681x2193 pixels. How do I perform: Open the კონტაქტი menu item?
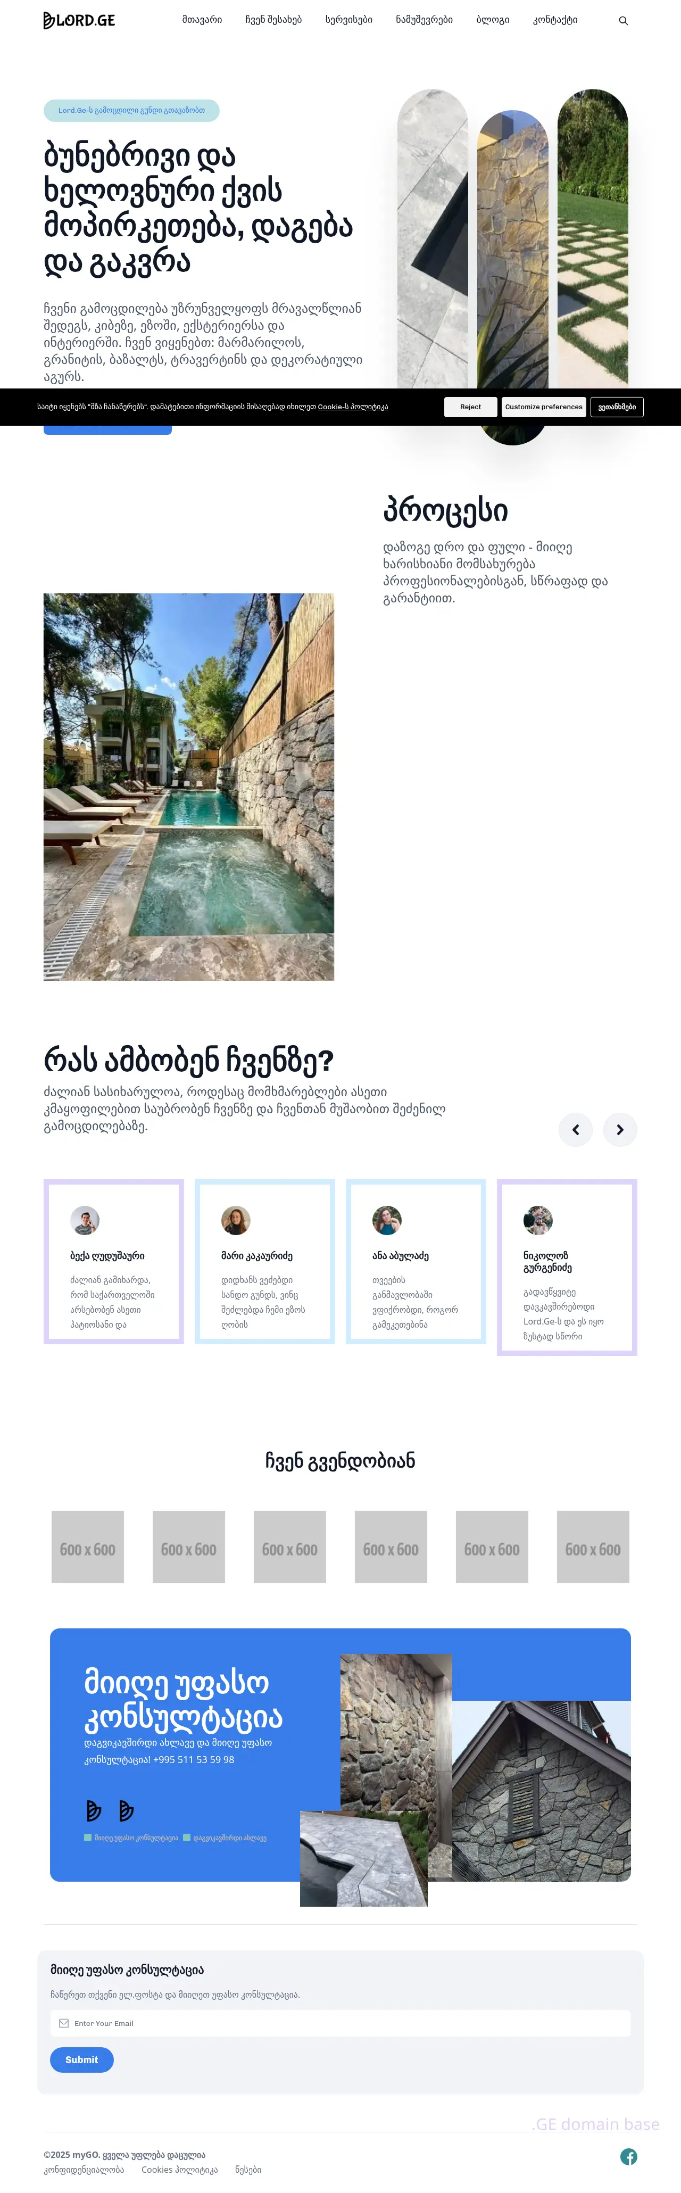(x=555, y=20)
